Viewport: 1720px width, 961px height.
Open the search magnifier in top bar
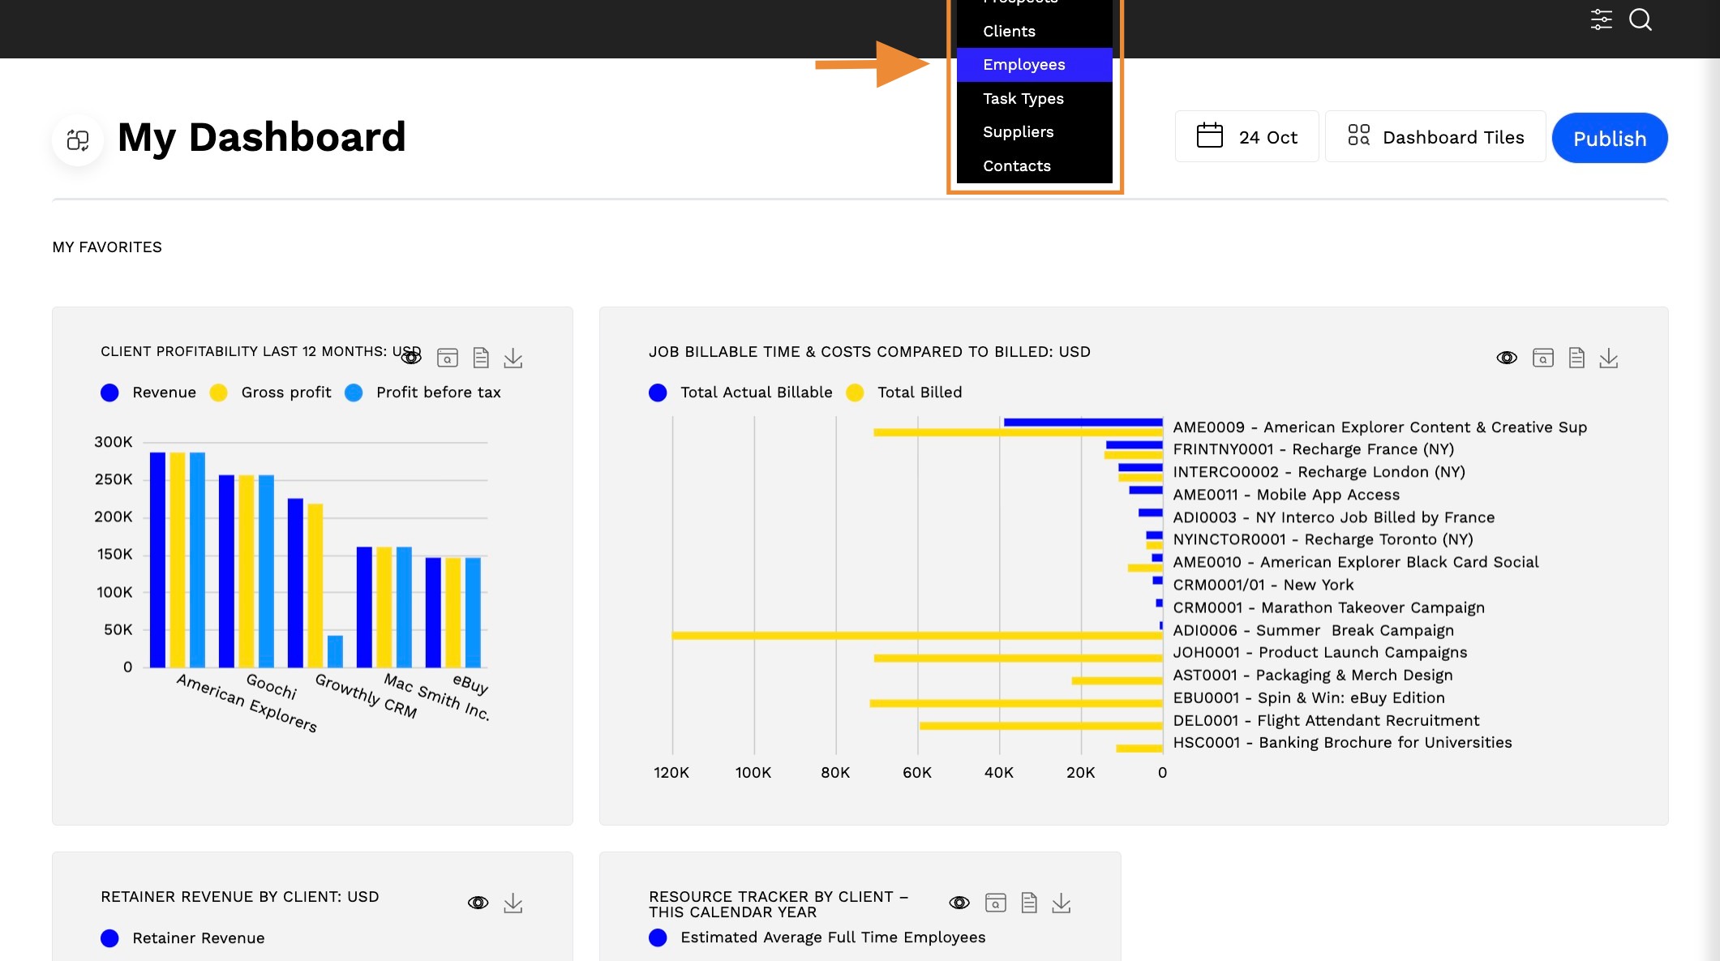pos(1640,19)
